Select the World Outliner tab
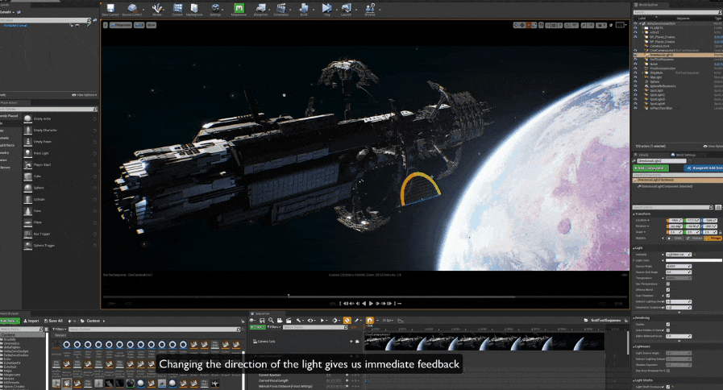723x390 pixels. tap(653, 4)
